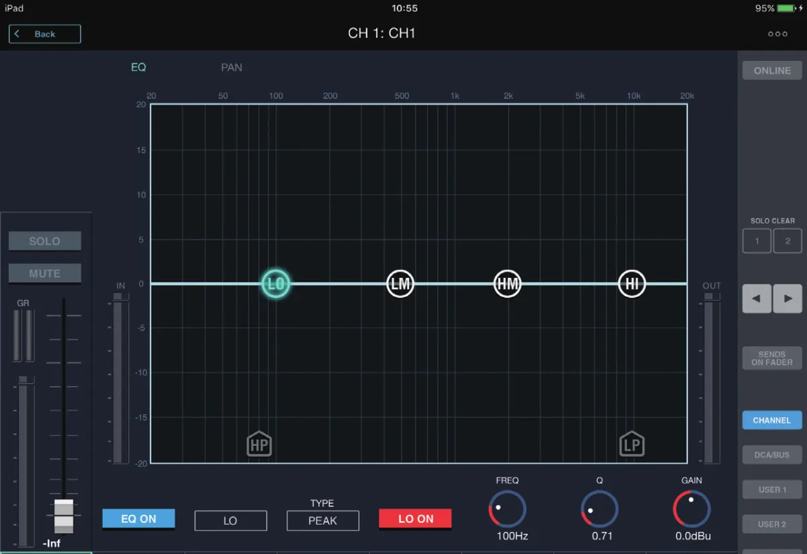Select the USER 2 layer tab
The height and width of the screenshot is (554, 807).
tap(772, 524)
